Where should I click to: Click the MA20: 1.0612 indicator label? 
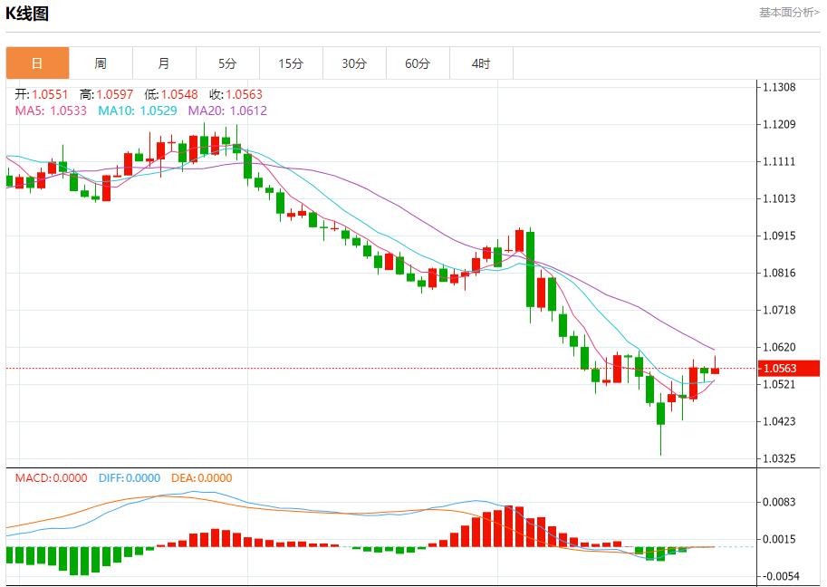point(227,111)
